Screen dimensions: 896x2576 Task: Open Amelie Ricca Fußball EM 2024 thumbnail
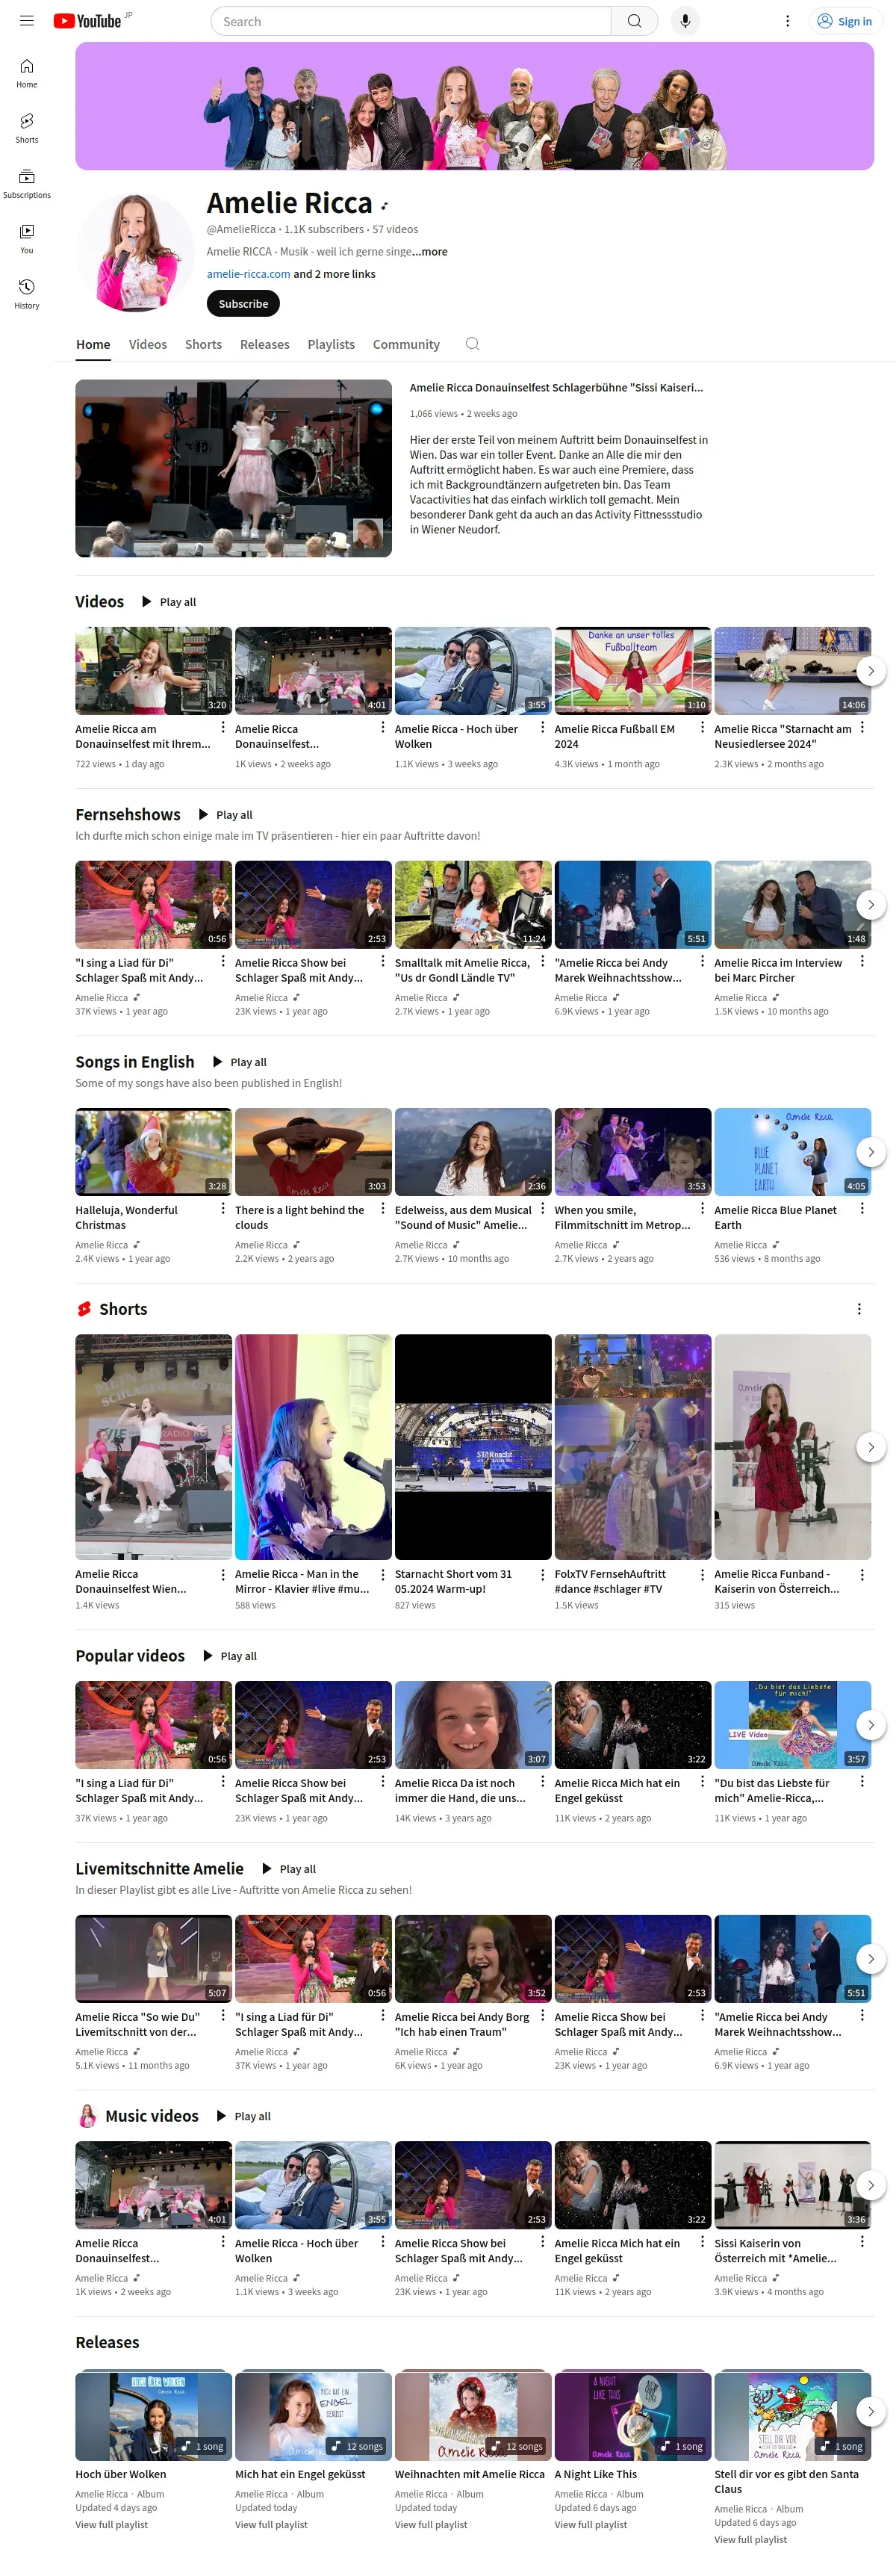click(633, 671)
